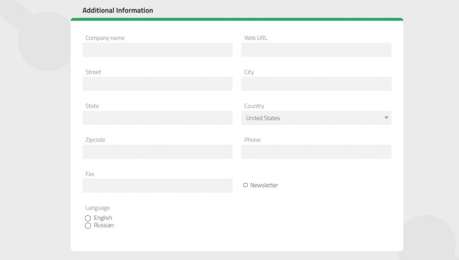
Task: Click into the Street input field
Action: [157, 84]
